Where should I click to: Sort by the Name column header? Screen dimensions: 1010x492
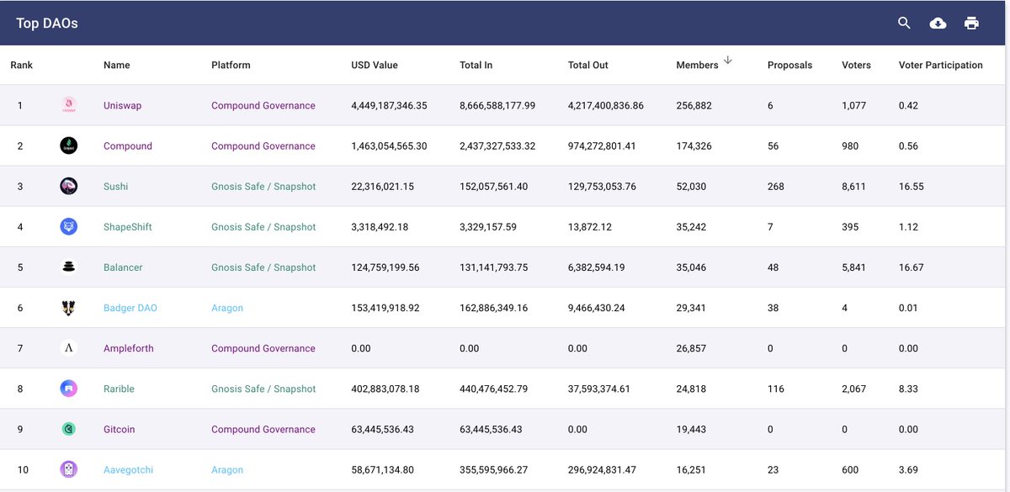[x=117, y=65]
